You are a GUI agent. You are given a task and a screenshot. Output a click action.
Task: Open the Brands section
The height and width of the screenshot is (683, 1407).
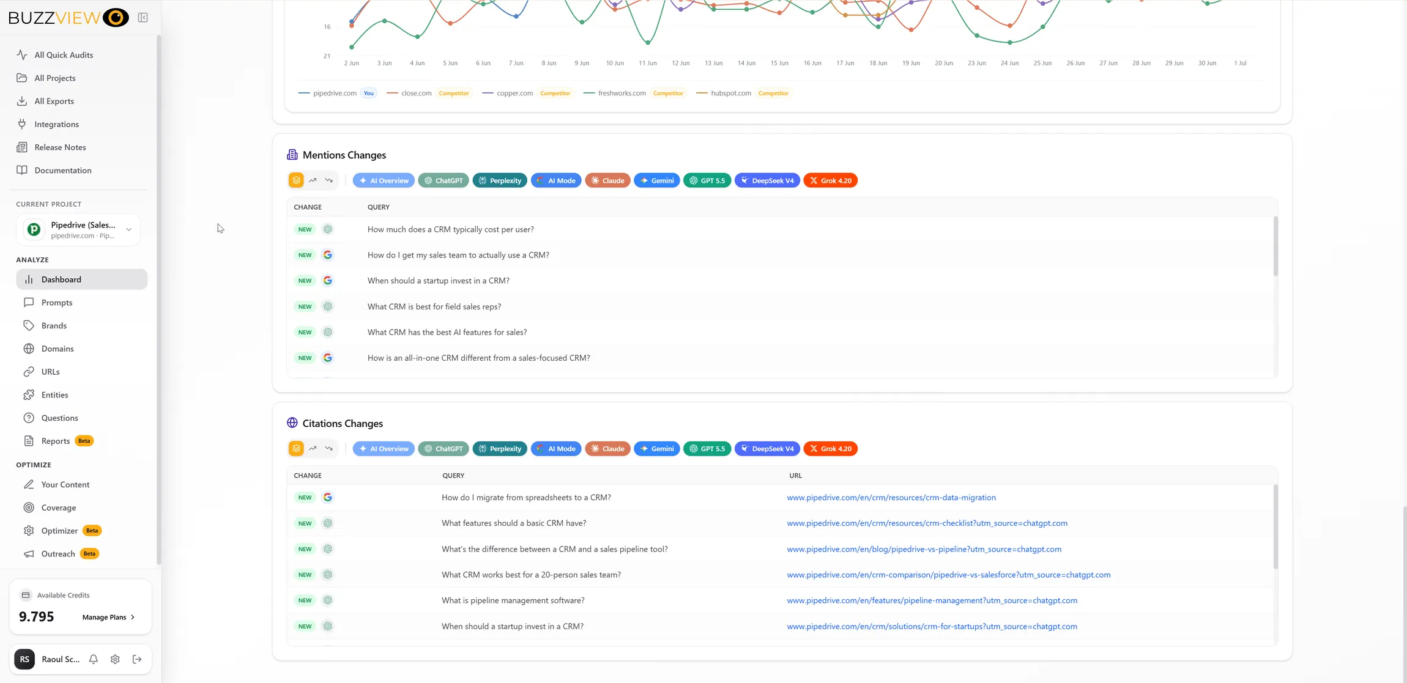54,326
